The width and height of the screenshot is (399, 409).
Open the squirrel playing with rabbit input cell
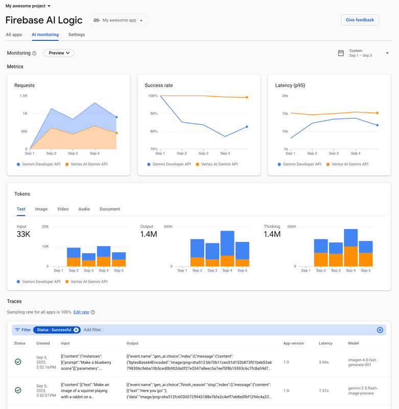85,391
